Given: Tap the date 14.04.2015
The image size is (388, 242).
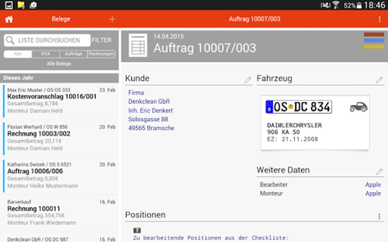Looking at the screenshot, I should coord(168,37).
